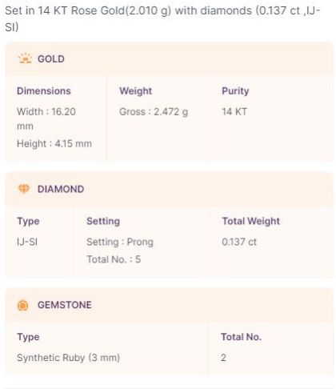Viewport: 336px width, 389px height.
Task: Click the Synthetic Ruby (3 mm) entry
Action: [68, 358]
